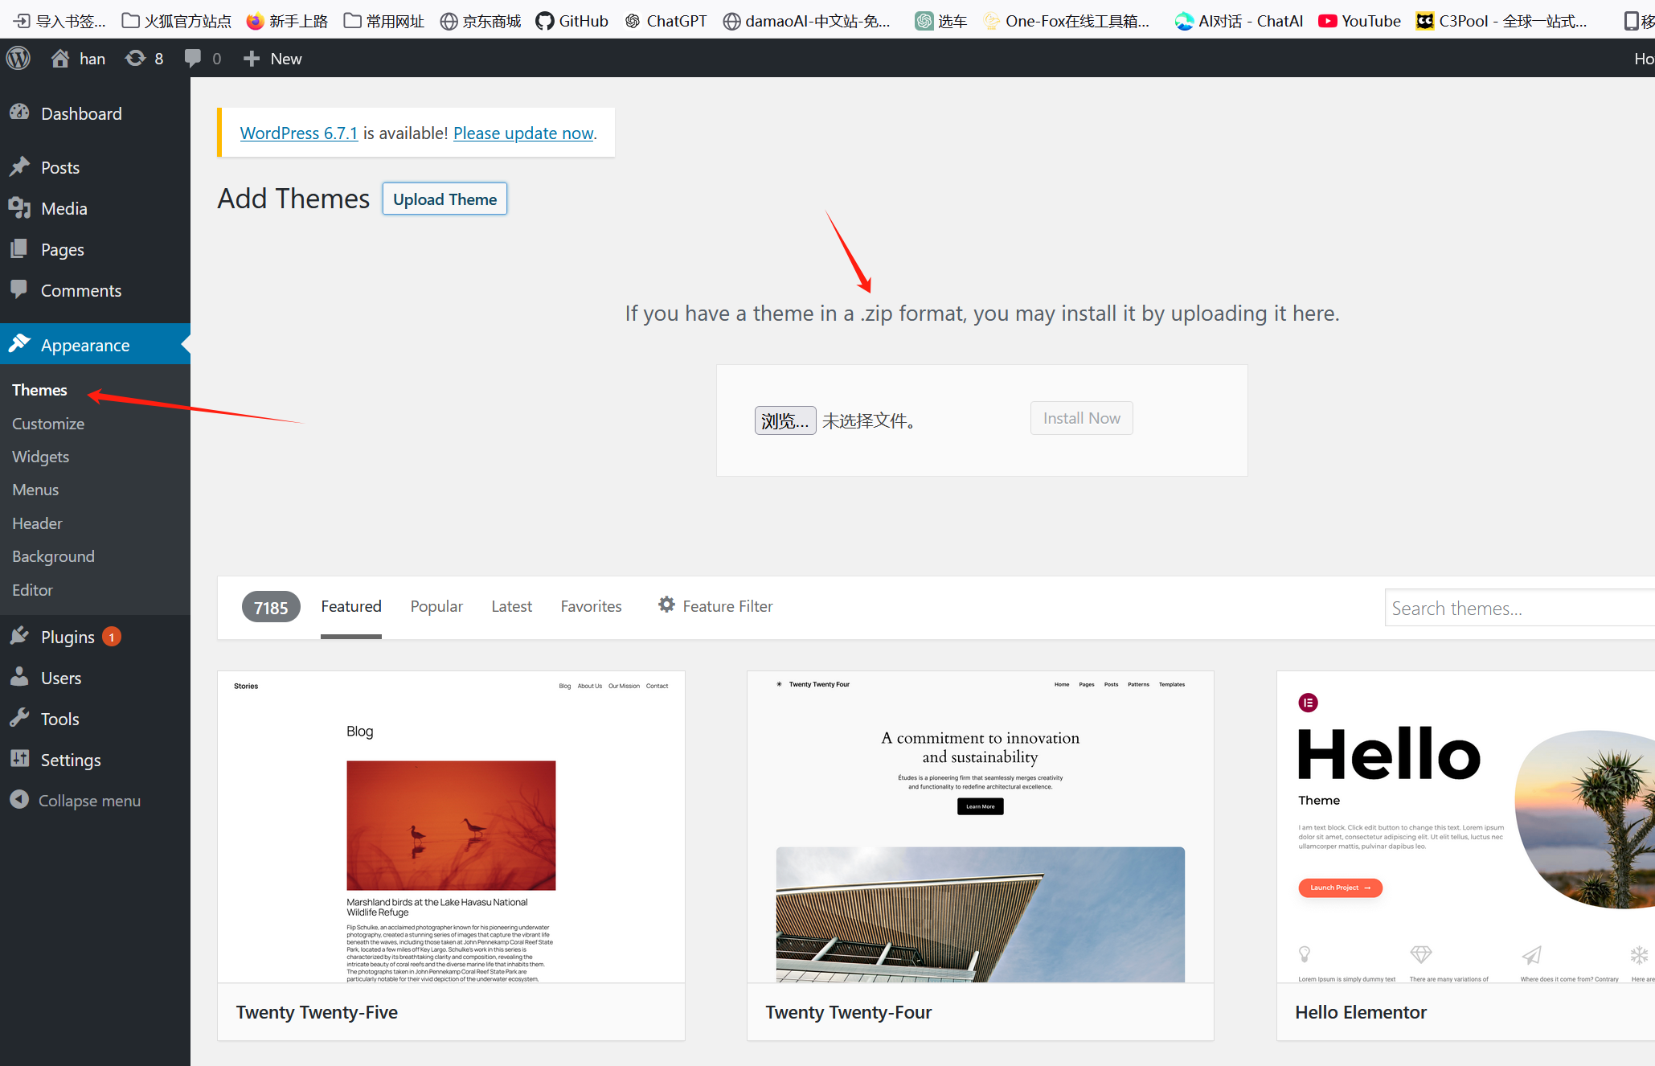Switch to the Latest themes tab
Screen dimensions: 1655x1066
click(511, 606)
